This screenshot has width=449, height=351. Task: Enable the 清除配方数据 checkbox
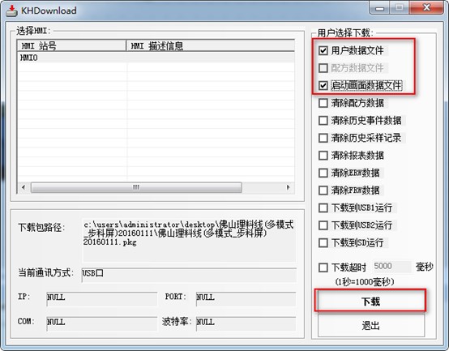(x=323, y=103)
